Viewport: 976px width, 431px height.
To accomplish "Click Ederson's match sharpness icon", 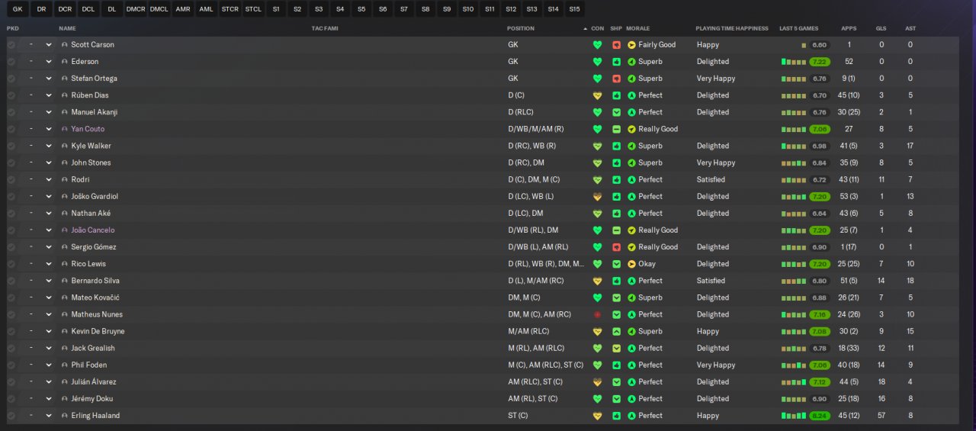I will tap(616, 62).
